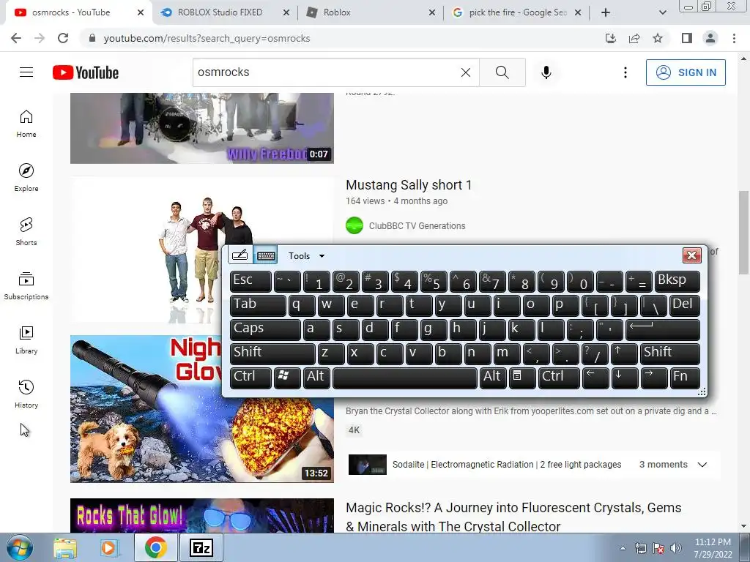Switch to the touch keyboard mode icon
The width and height of the screenshot is (750, 562).
[265, 255]
